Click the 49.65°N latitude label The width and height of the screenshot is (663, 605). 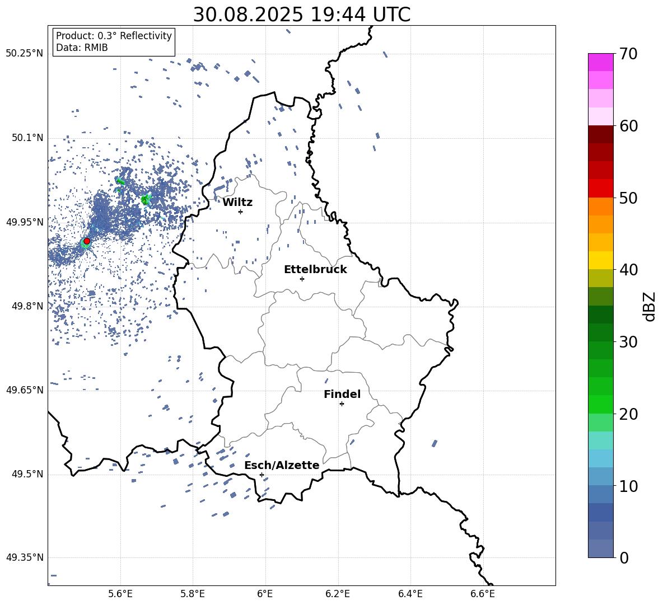click(x=25, y=390)
